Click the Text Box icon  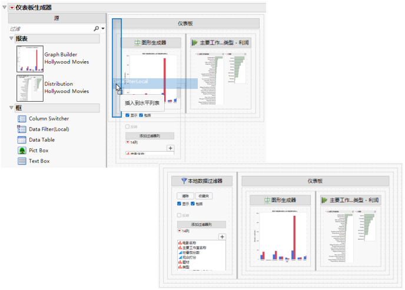pyautogui.click(x=22, y=161)
